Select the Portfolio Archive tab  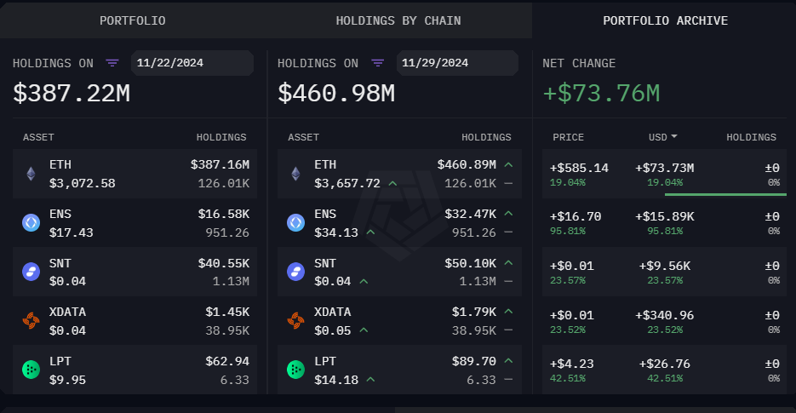click(665, 20)
